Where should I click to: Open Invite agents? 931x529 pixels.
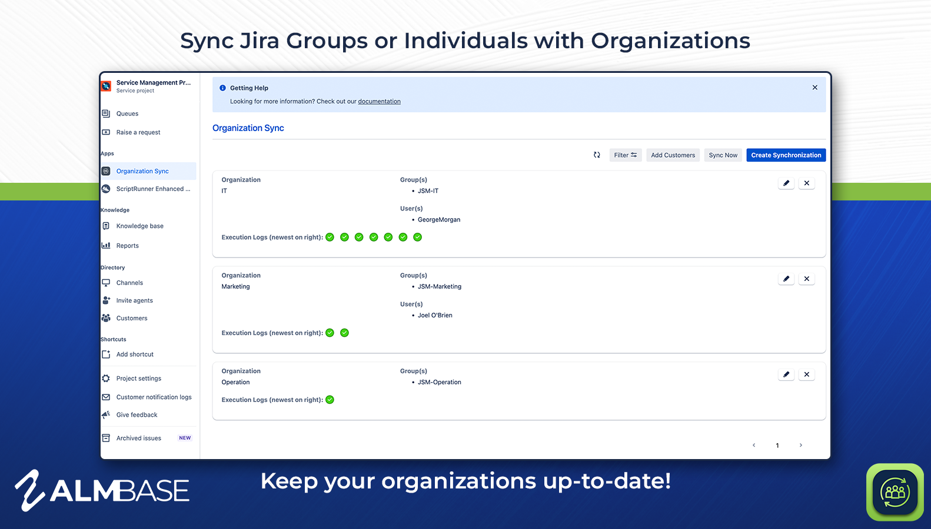(x=135, y=300)
